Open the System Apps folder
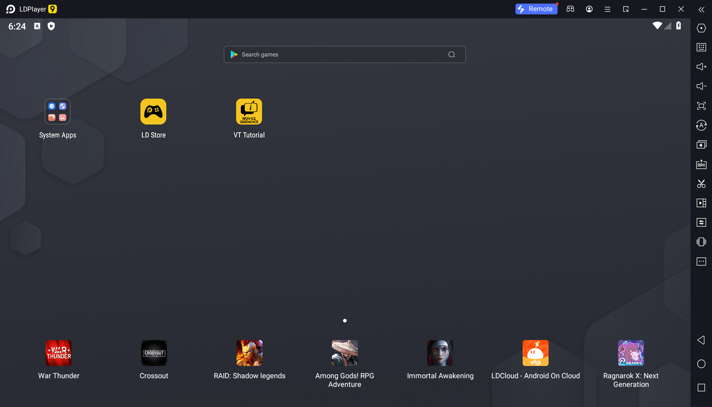 pyautogui.click(x=57, y=112)
